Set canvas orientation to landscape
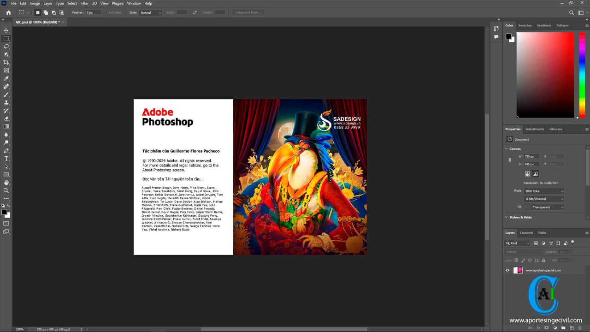Screen dimensions: 590x332 tap(535, 174)
